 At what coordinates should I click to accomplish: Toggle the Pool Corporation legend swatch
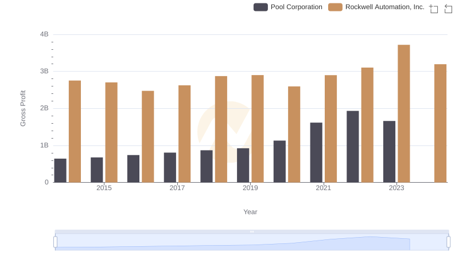(260, 7)
